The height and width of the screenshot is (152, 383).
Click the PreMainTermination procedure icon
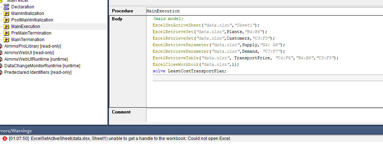click(6, 33)
